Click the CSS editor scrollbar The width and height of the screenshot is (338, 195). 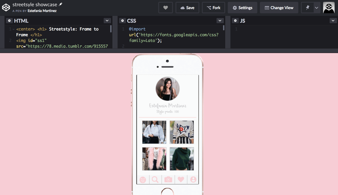pos(224,28)
